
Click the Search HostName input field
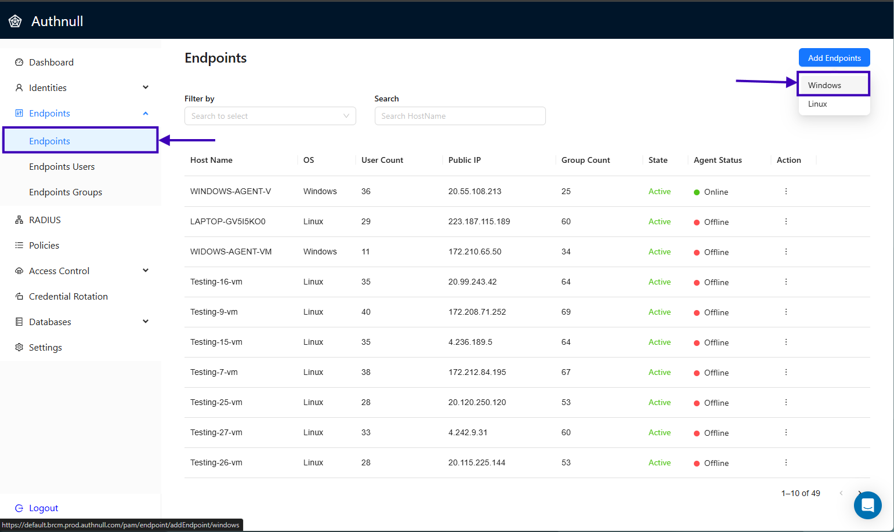click(459, 116)
